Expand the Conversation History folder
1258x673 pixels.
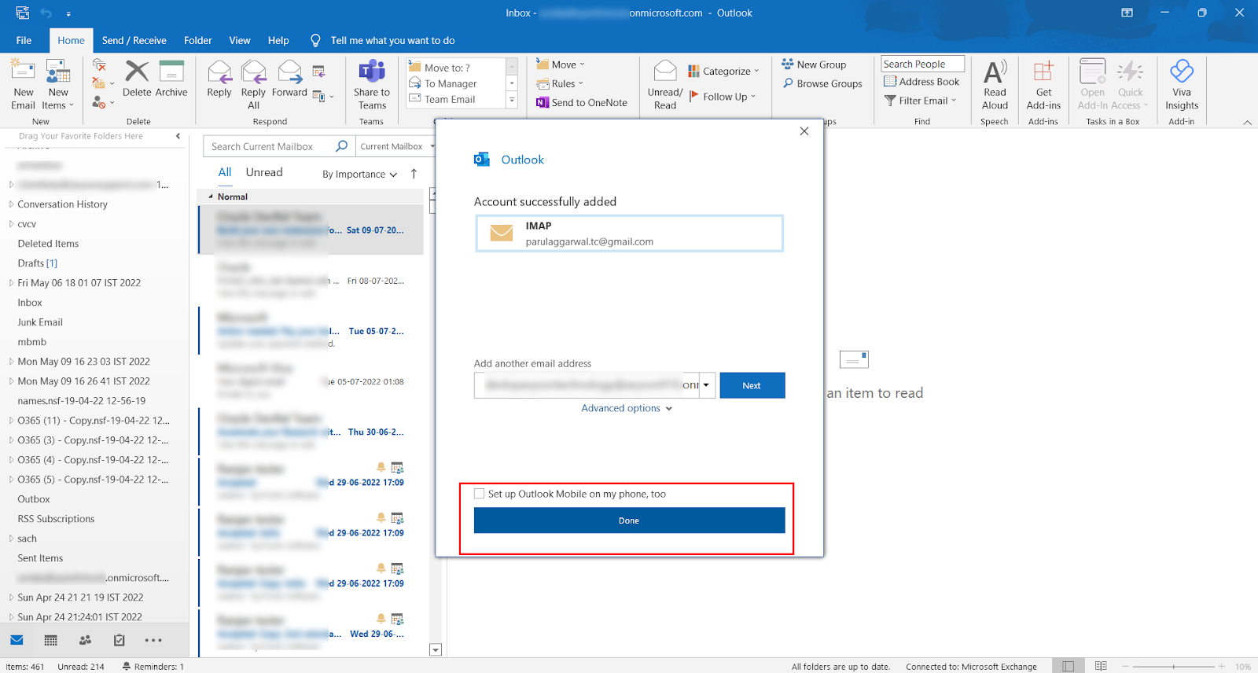11,204
